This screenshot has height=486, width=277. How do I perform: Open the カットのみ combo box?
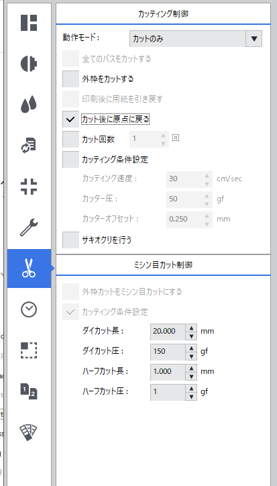(196, 39)
